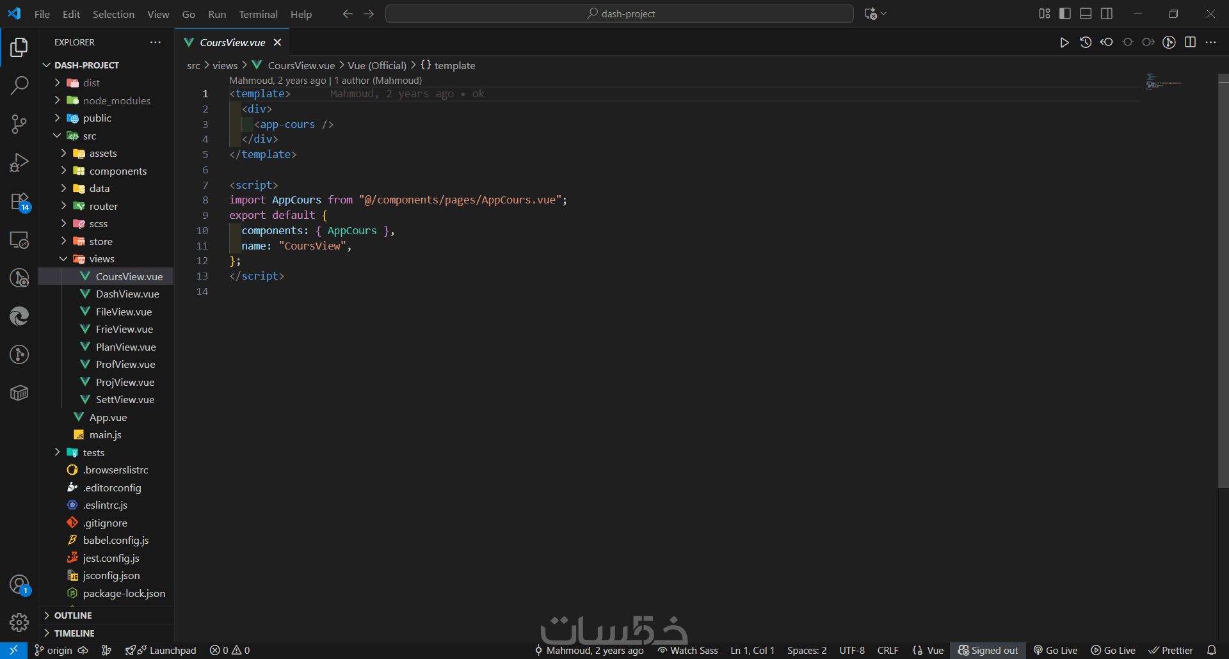The width and height of the screenshot is (1229, 659).
Task: Toggle the primary side bar
Action: (1065, 14)
